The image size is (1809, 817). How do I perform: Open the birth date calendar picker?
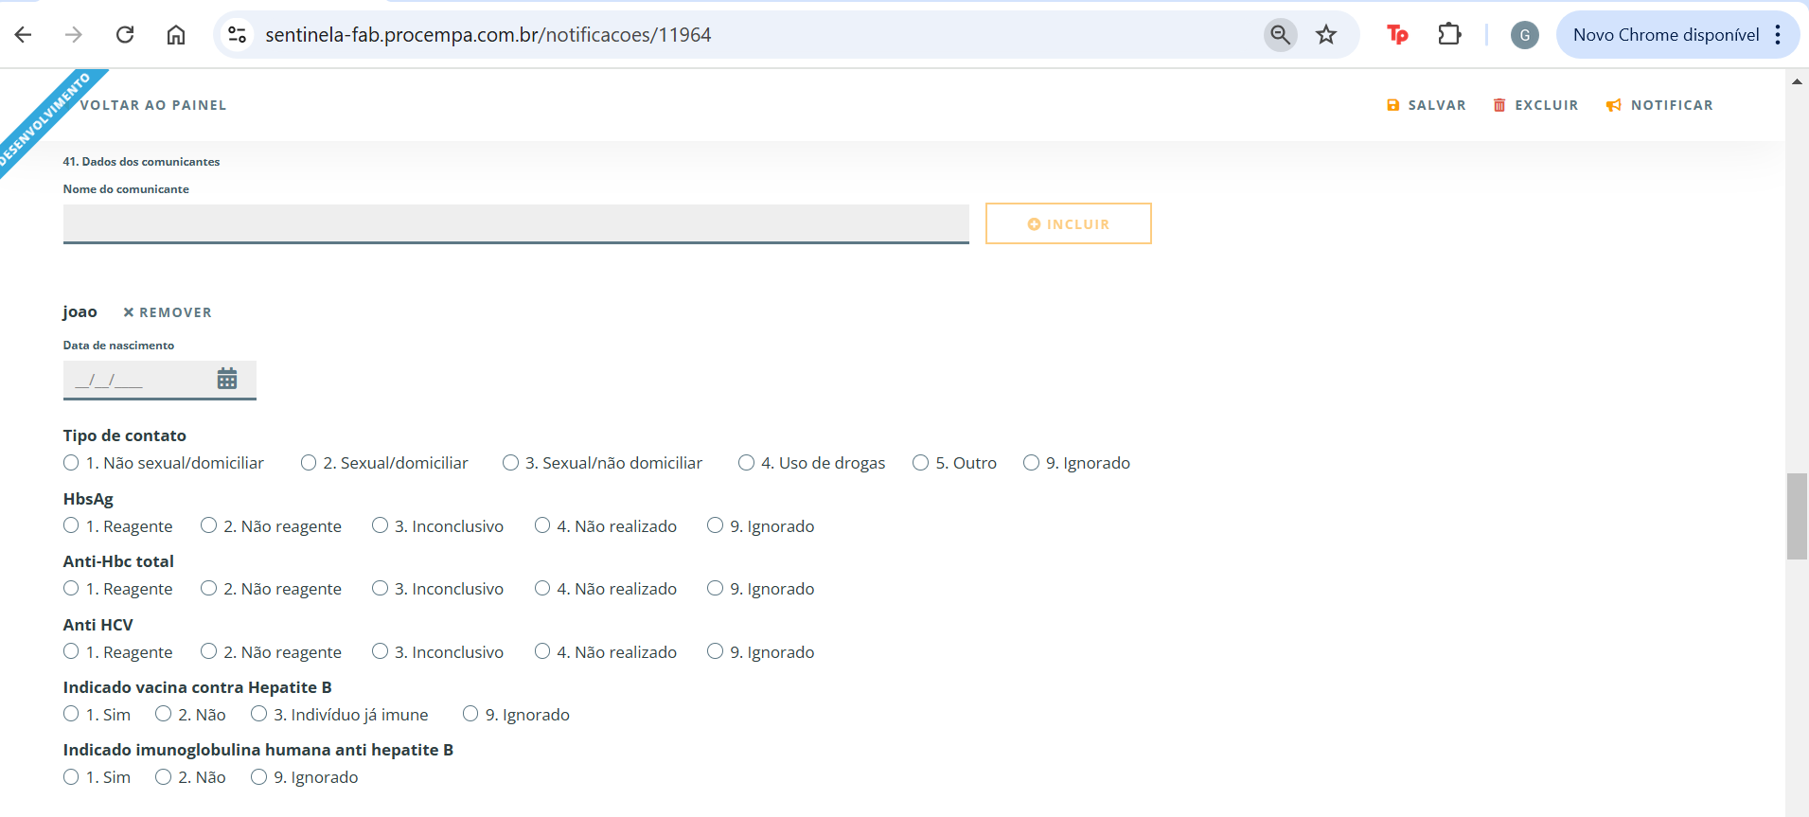coord(227,379)
